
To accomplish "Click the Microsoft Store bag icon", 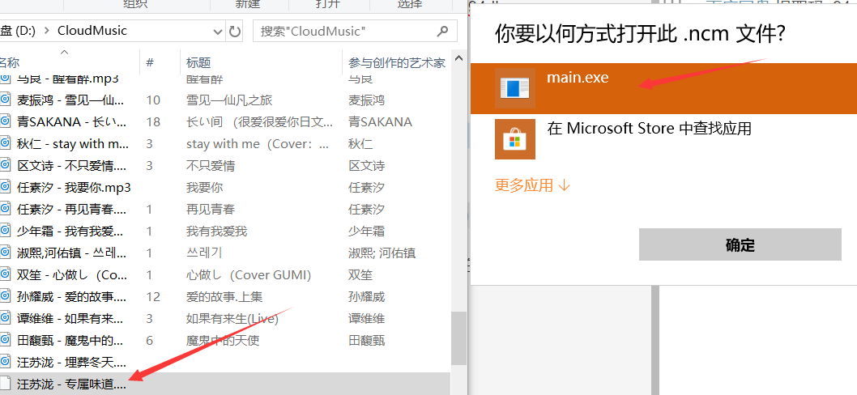I will (515, 139).
